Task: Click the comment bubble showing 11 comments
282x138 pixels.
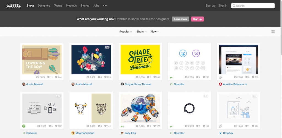Action: click(x=48, y=77)
